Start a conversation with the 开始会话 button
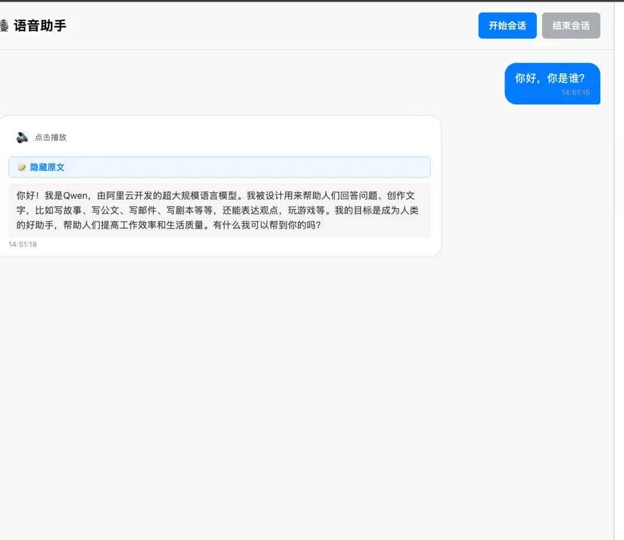The image size is (624, 540). (x=507, y=25)
